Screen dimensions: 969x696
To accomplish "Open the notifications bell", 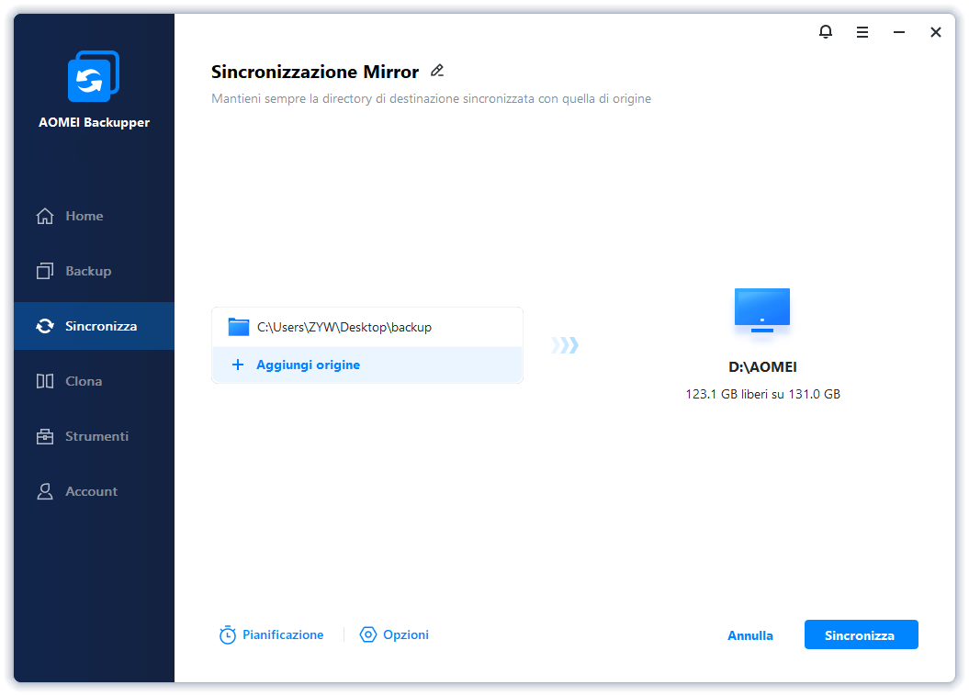I will [825, 31].
